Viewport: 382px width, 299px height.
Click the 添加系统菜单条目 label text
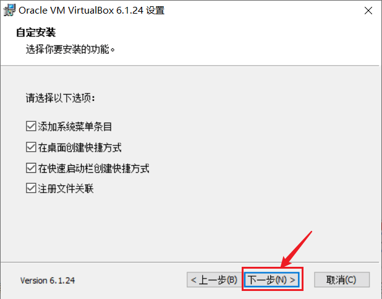pyautogui.click(x=75, y=127)
